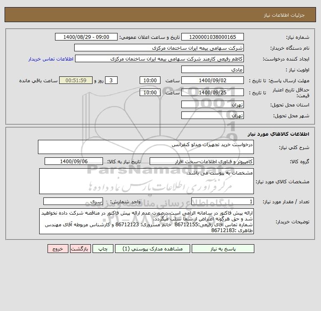The width and height of the screenshot is (321, 311).
Task: Click the چاپ print button
Action: coord(103,249)
